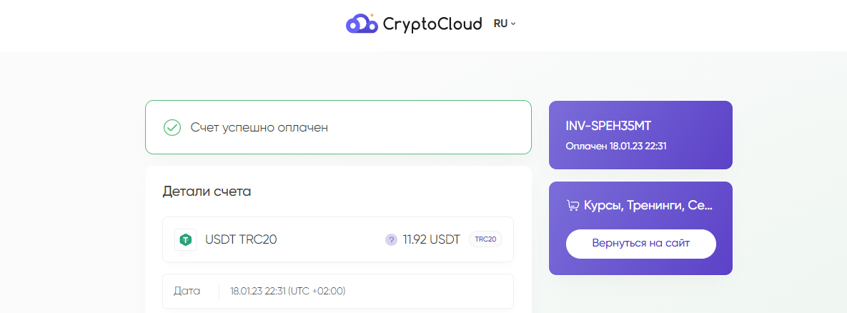
Task: Open the RU language dropdown
Action: (x=505, y=24)
